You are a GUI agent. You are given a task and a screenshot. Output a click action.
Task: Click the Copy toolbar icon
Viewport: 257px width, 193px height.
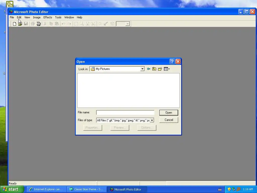[51, 24]
